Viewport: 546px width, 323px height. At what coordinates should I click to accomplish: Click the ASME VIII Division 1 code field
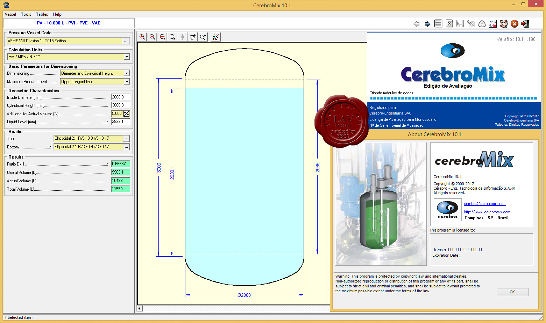[65, 41]
